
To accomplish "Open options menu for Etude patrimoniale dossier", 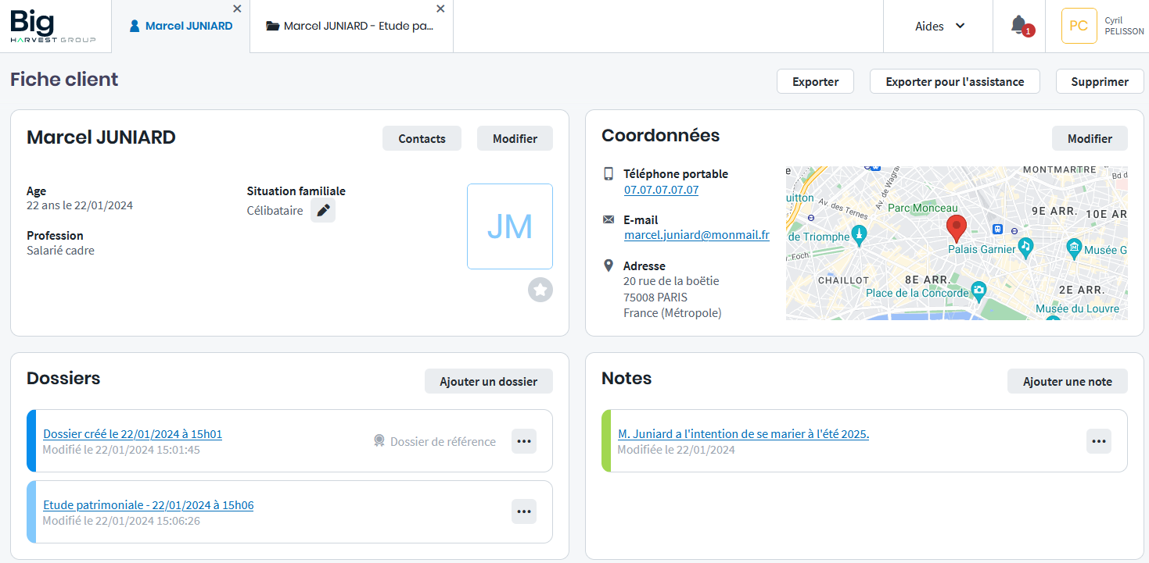I will (x=524, y=511).
